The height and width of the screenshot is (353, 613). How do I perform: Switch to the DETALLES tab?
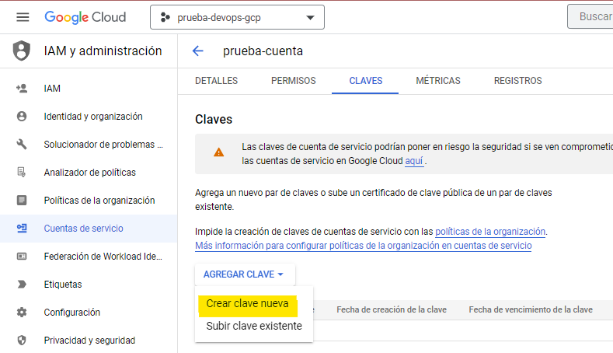coord(216,81)
